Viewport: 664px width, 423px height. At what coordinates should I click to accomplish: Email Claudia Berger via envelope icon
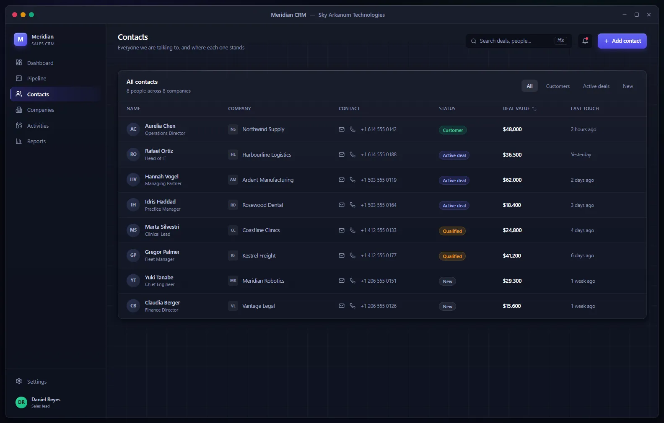(x=342, y=306)
